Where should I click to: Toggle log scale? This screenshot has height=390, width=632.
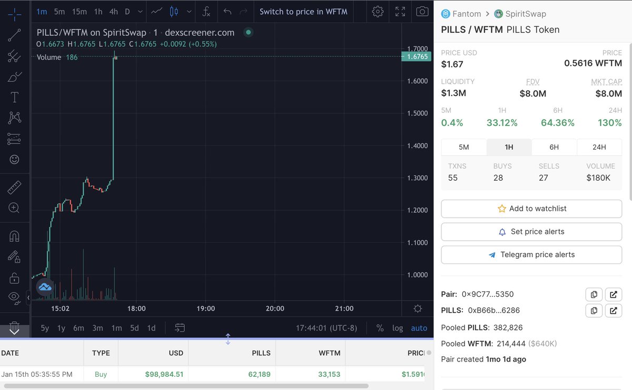[x=398, y=328]
